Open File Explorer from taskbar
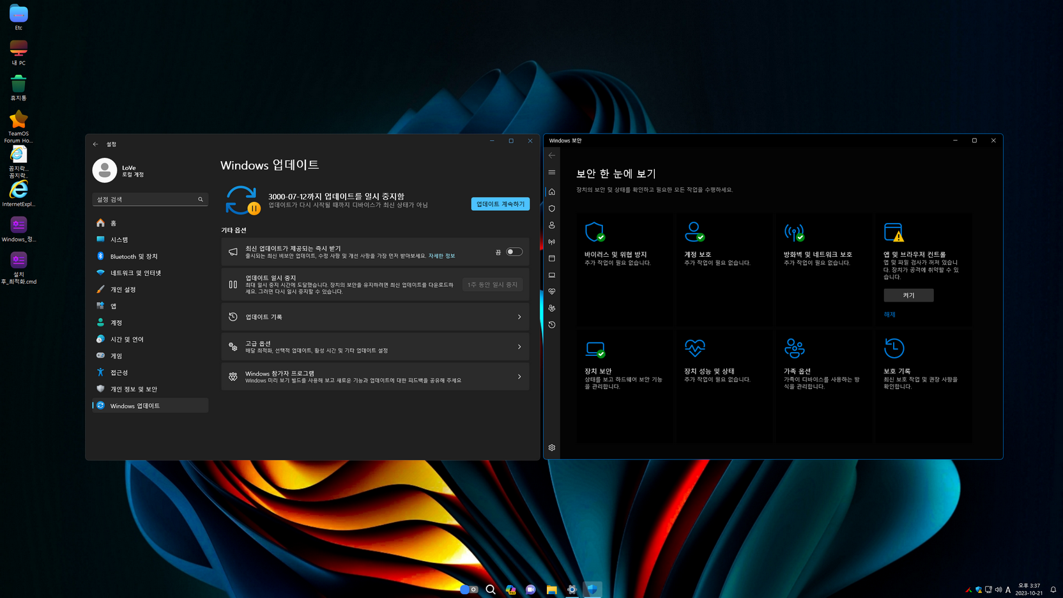 [551, 590]
